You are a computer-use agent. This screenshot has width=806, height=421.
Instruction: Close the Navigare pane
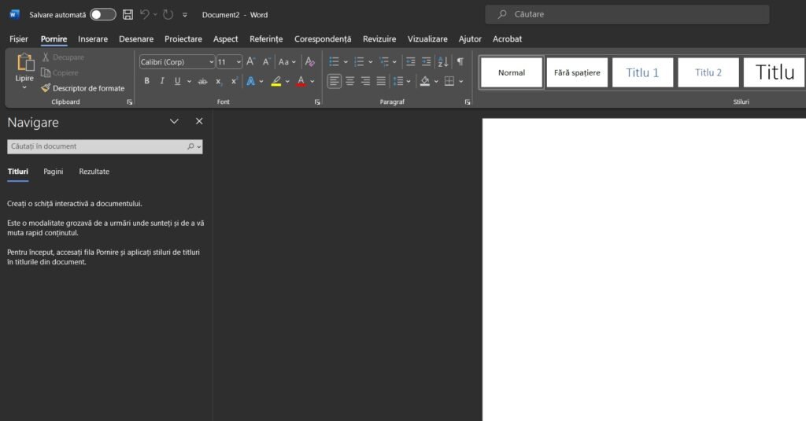click(x=199, y=121)
